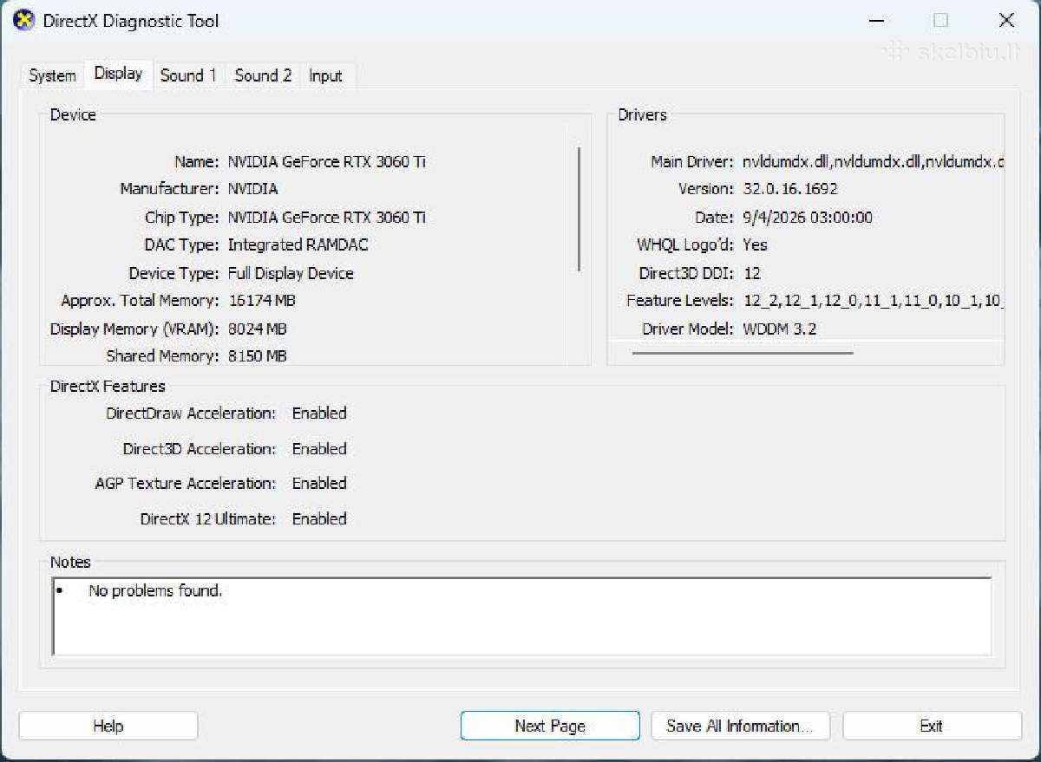The image size is (1041, 762).
Task: Open the Sound 1 tab
Action: [x=188, y=76]
